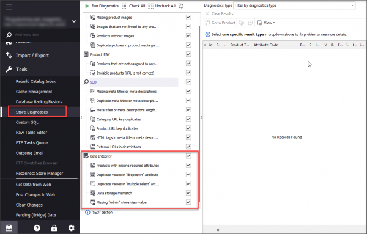The image size is (367, 234).
Task: Open settings gear icon in sidebar footer
Action: 71,228
